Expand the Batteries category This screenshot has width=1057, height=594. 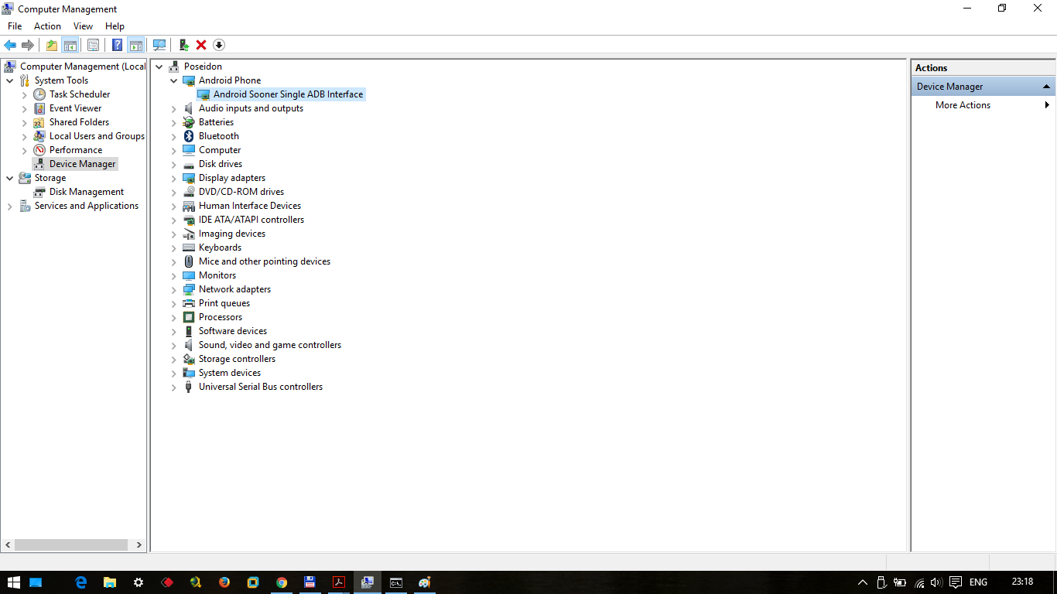[174, 122]
